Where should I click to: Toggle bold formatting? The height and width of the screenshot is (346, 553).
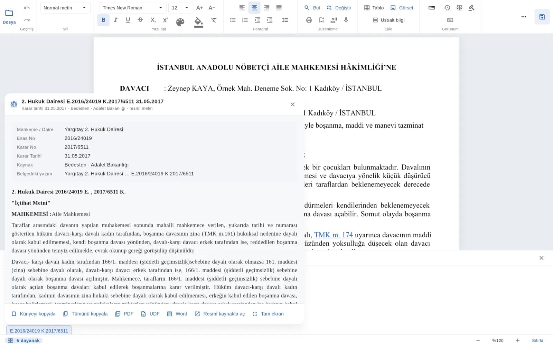click(103, 20)
